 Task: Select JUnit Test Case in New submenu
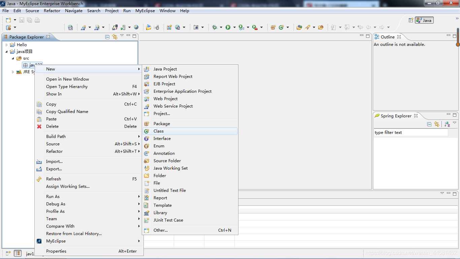point(190,220)
